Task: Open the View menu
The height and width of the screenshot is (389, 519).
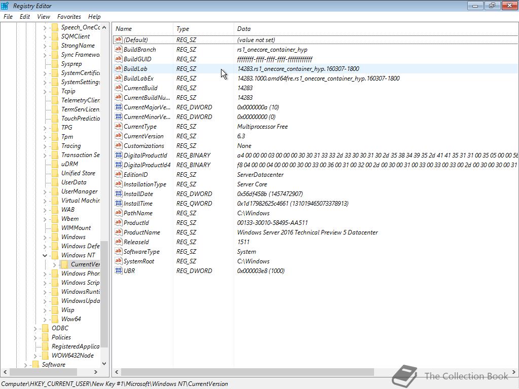Action: (44, 17)
